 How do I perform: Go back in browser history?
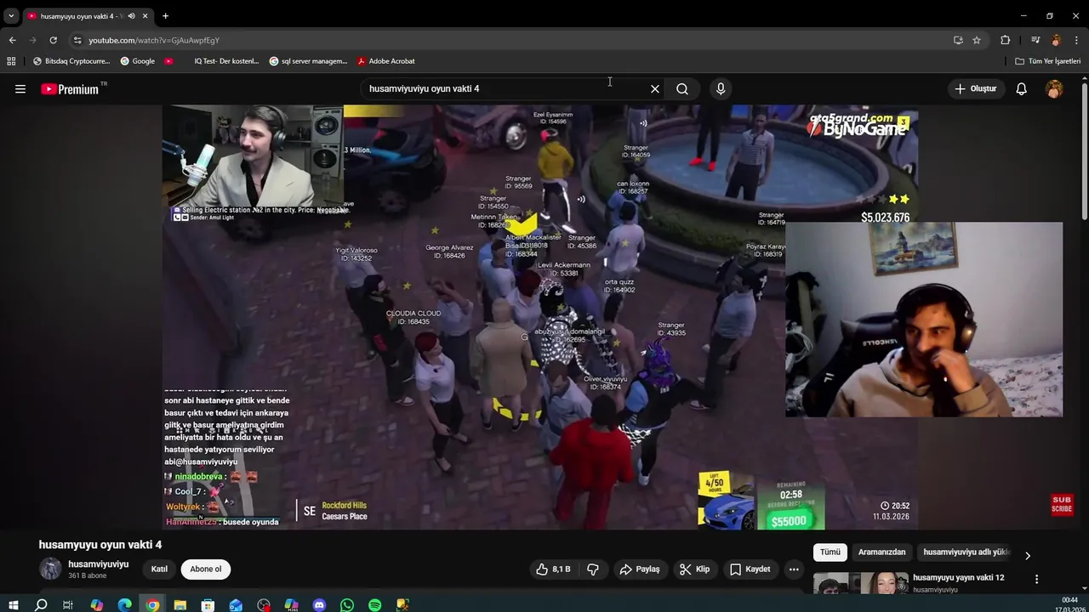(x=12, y=40)
